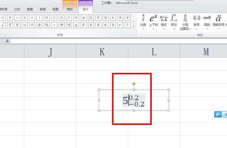
Task: Insert the union symbol
Action: pyautogui.click(x=25, y=25)
